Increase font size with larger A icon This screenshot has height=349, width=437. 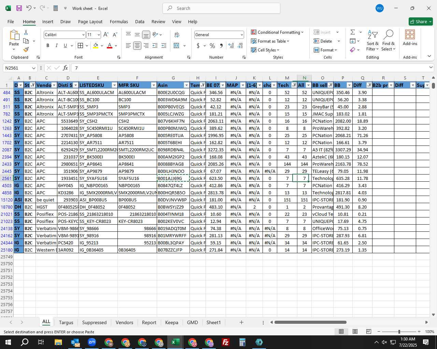(x=106, y=35)
